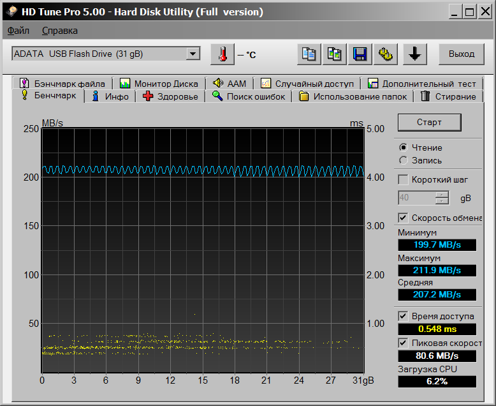Select the Запись radio button
This screenshot has width=496, height=406.
[x=403, y=160]
